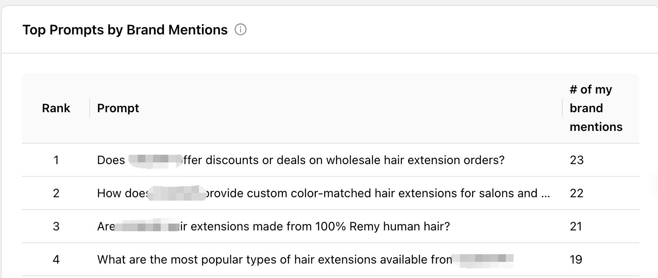Sort by '# of my brand mentions' header
Image resolution: width=658 pixels, height=278 pixels.
point(596,108)
